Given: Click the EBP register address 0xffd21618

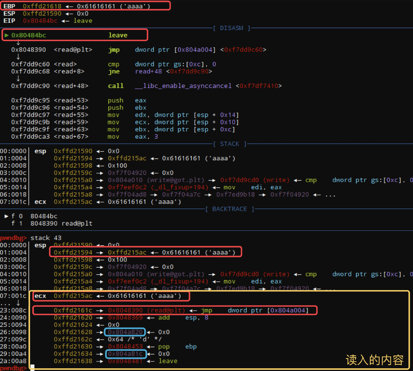Looking at the screenshot, I should tap(42, 6).
